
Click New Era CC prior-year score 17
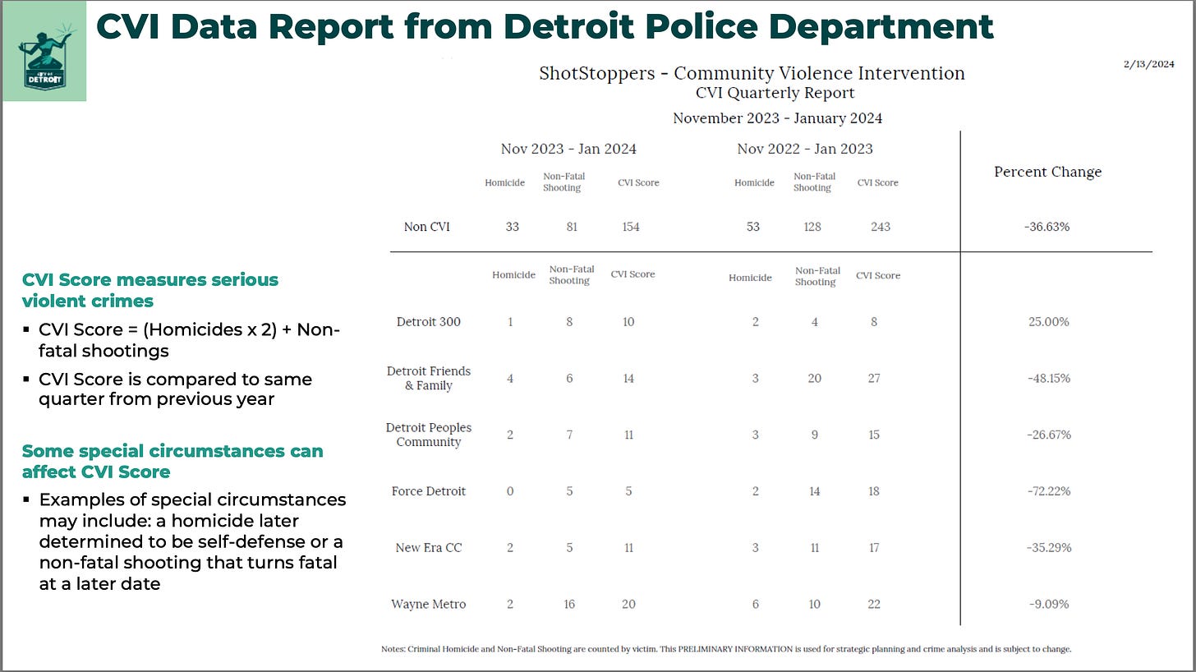(874, 548)
